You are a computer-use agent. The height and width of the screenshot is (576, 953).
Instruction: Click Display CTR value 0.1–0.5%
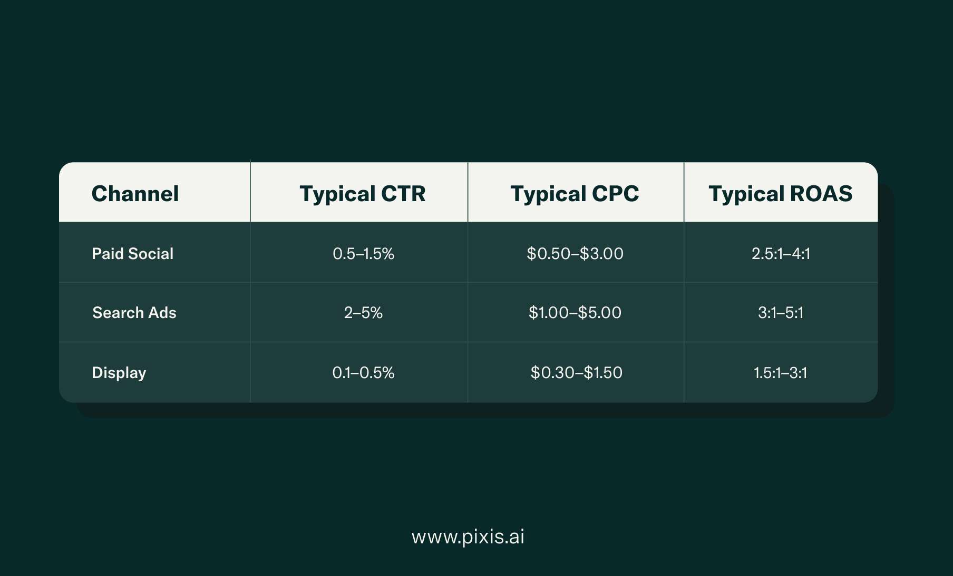(x=363, y=373)
